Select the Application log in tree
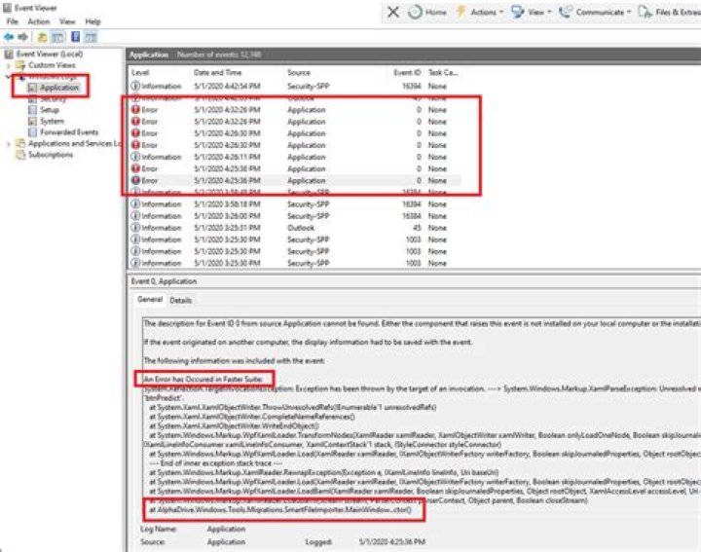The height and width of the screenshot is (552, 701). tap(54, 88)
